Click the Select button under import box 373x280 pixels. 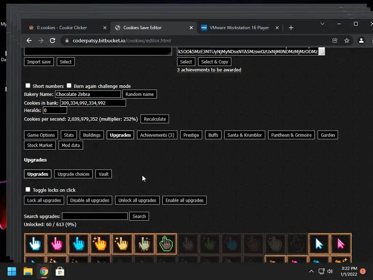pos(66,62)
